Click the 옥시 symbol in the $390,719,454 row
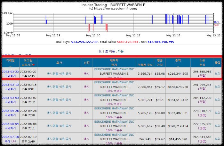 click(87, 126)
